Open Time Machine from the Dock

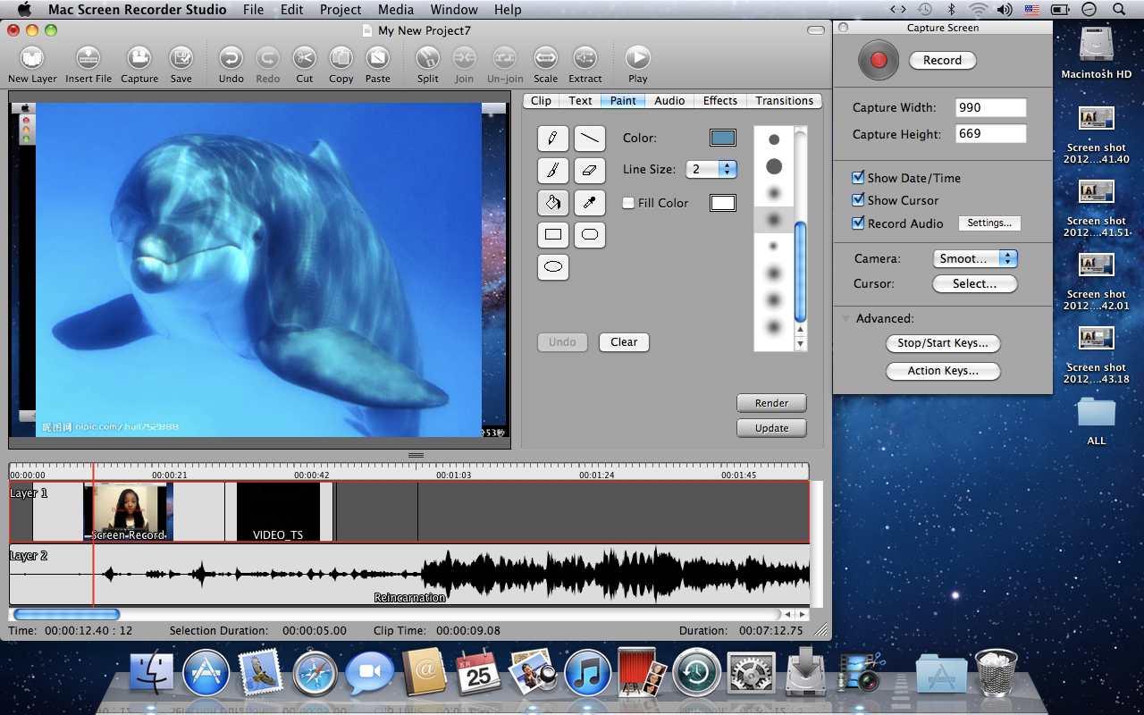tap(696, 674)
